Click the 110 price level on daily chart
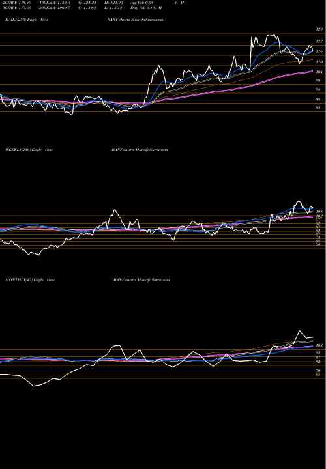This screenshot has width=326, height=469. pos(319,62)
